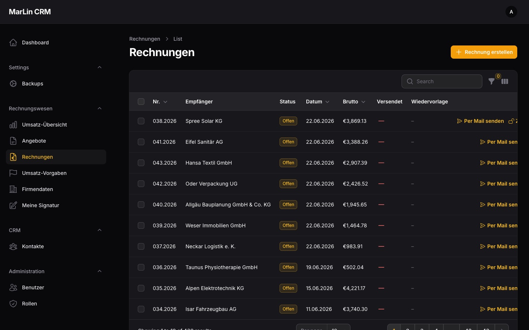Check the box for invoice 038.2026
This screenshot has width=529, height=330.
tap(141, 121)
